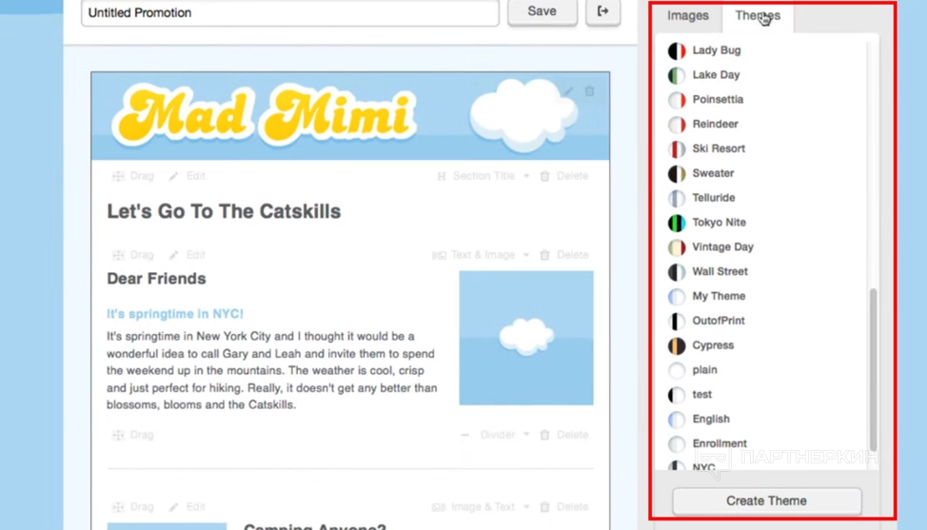Click Drag handle of the Image & Text block

point(133,507)
